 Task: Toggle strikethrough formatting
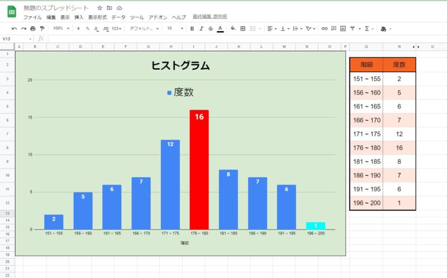(x=210, y=28)
